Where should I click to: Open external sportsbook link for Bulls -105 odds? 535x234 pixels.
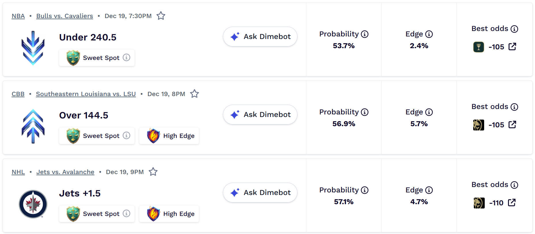tap(512, 47)
